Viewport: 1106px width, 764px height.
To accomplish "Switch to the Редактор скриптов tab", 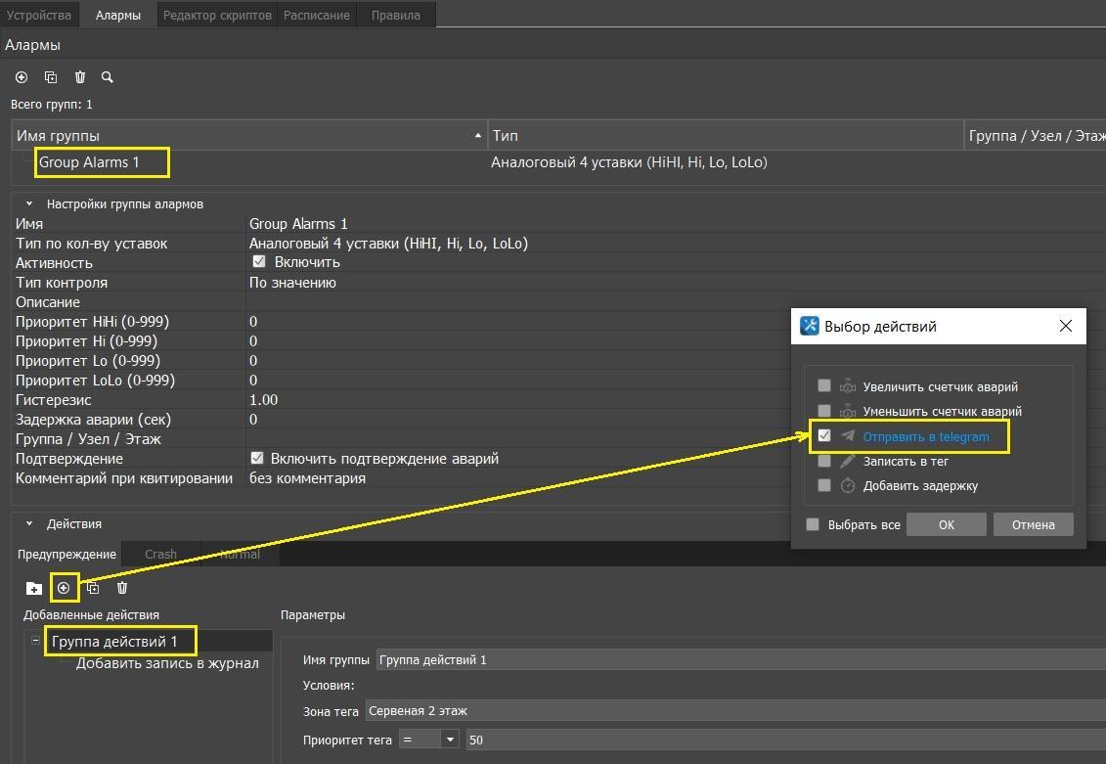I will 217,15.
